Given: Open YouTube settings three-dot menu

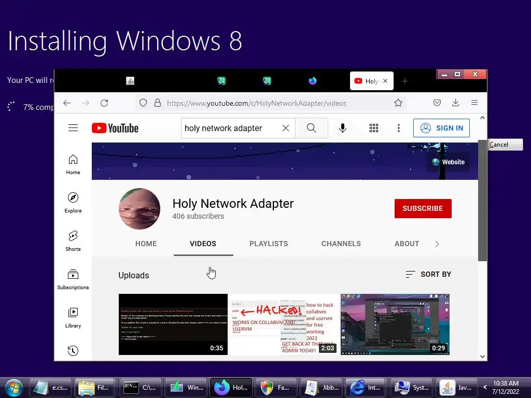Looking at the screenshot, I should [x=399, y=128].
